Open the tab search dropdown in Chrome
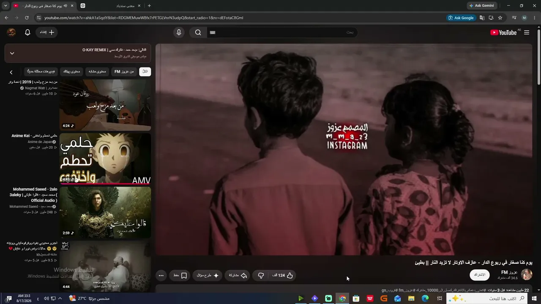The width and height of the screenshot is (541, 304). [5, 5]
